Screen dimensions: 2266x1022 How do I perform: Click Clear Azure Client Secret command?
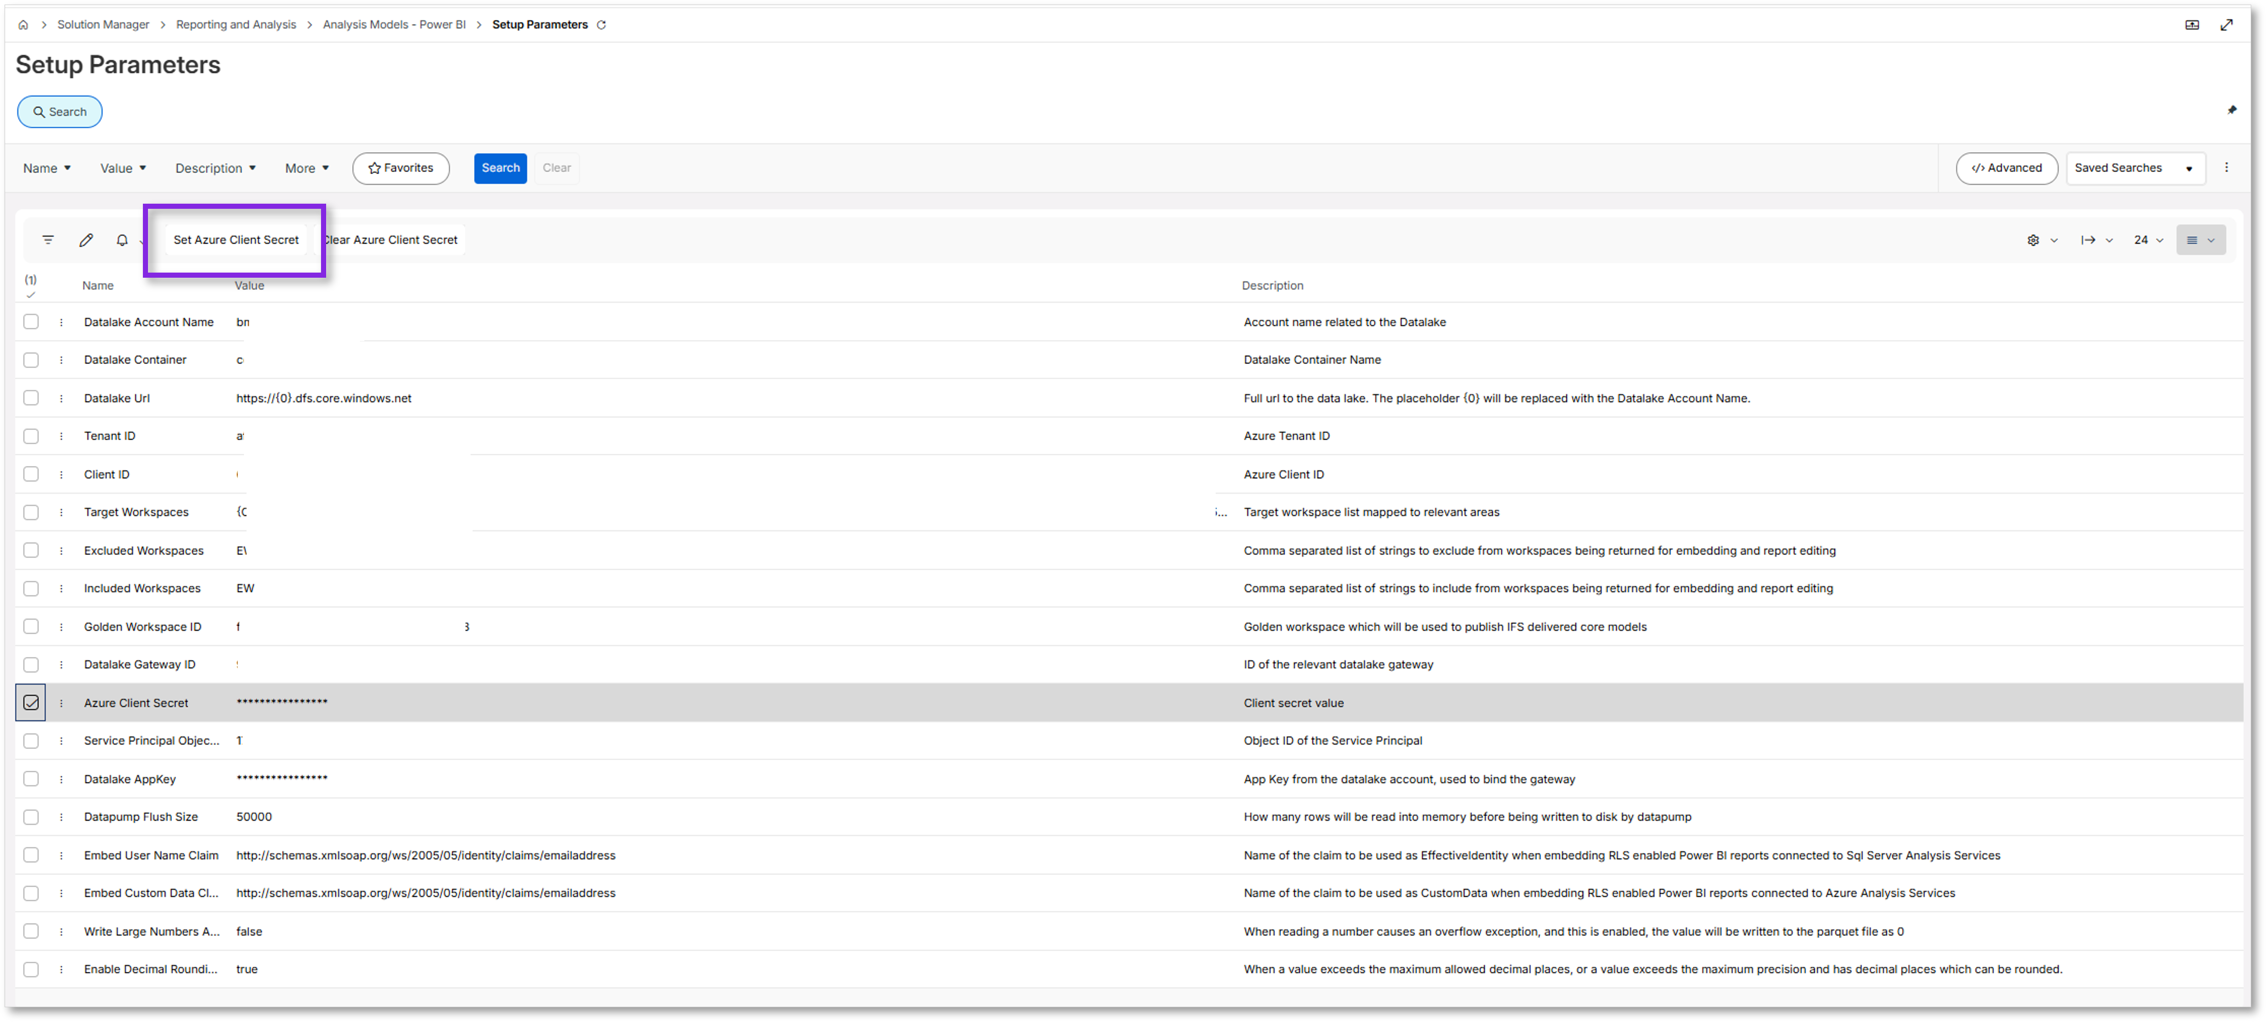pos(390,240)
